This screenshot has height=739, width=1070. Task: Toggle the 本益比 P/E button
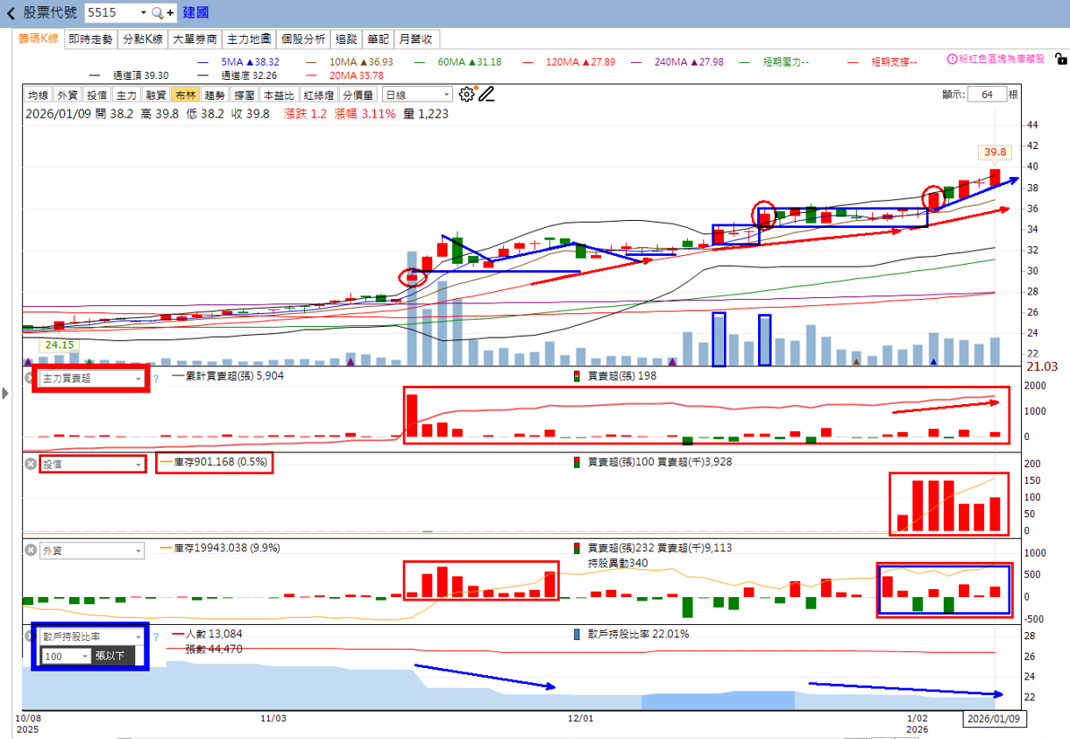(279, 95)
